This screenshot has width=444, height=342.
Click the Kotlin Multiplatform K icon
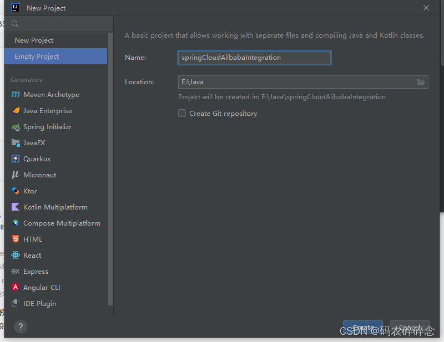16,207
